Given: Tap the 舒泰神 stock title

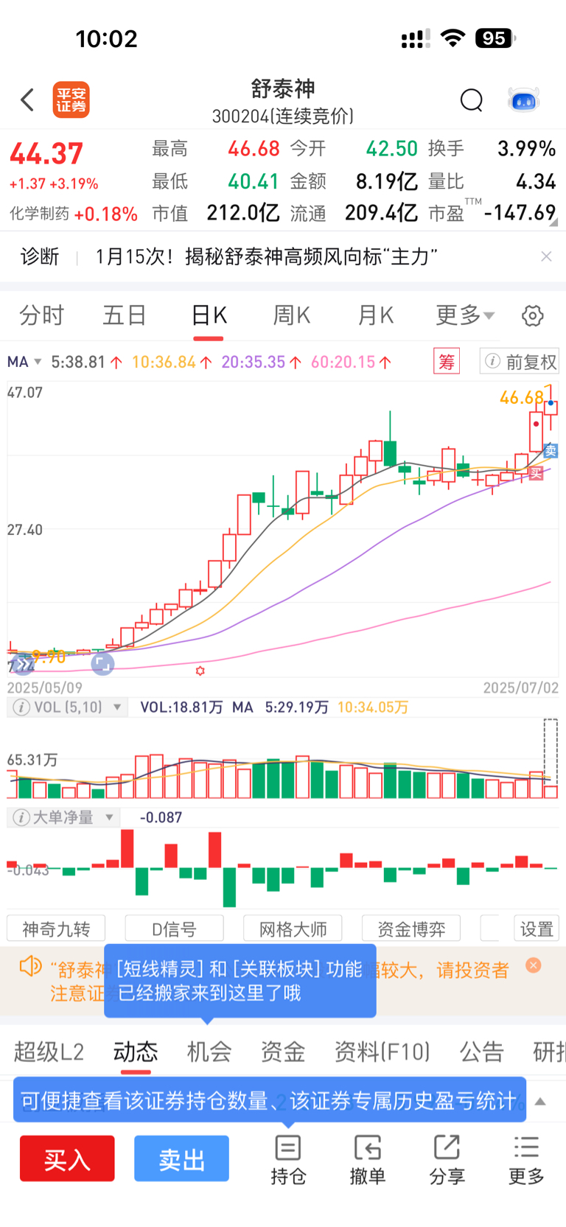Looking at the screenshot, I should 283,88.
